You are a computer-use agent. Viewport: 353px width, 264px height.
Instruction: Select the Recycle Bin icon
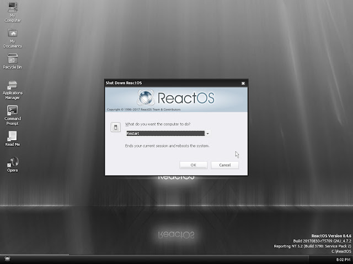13,61
